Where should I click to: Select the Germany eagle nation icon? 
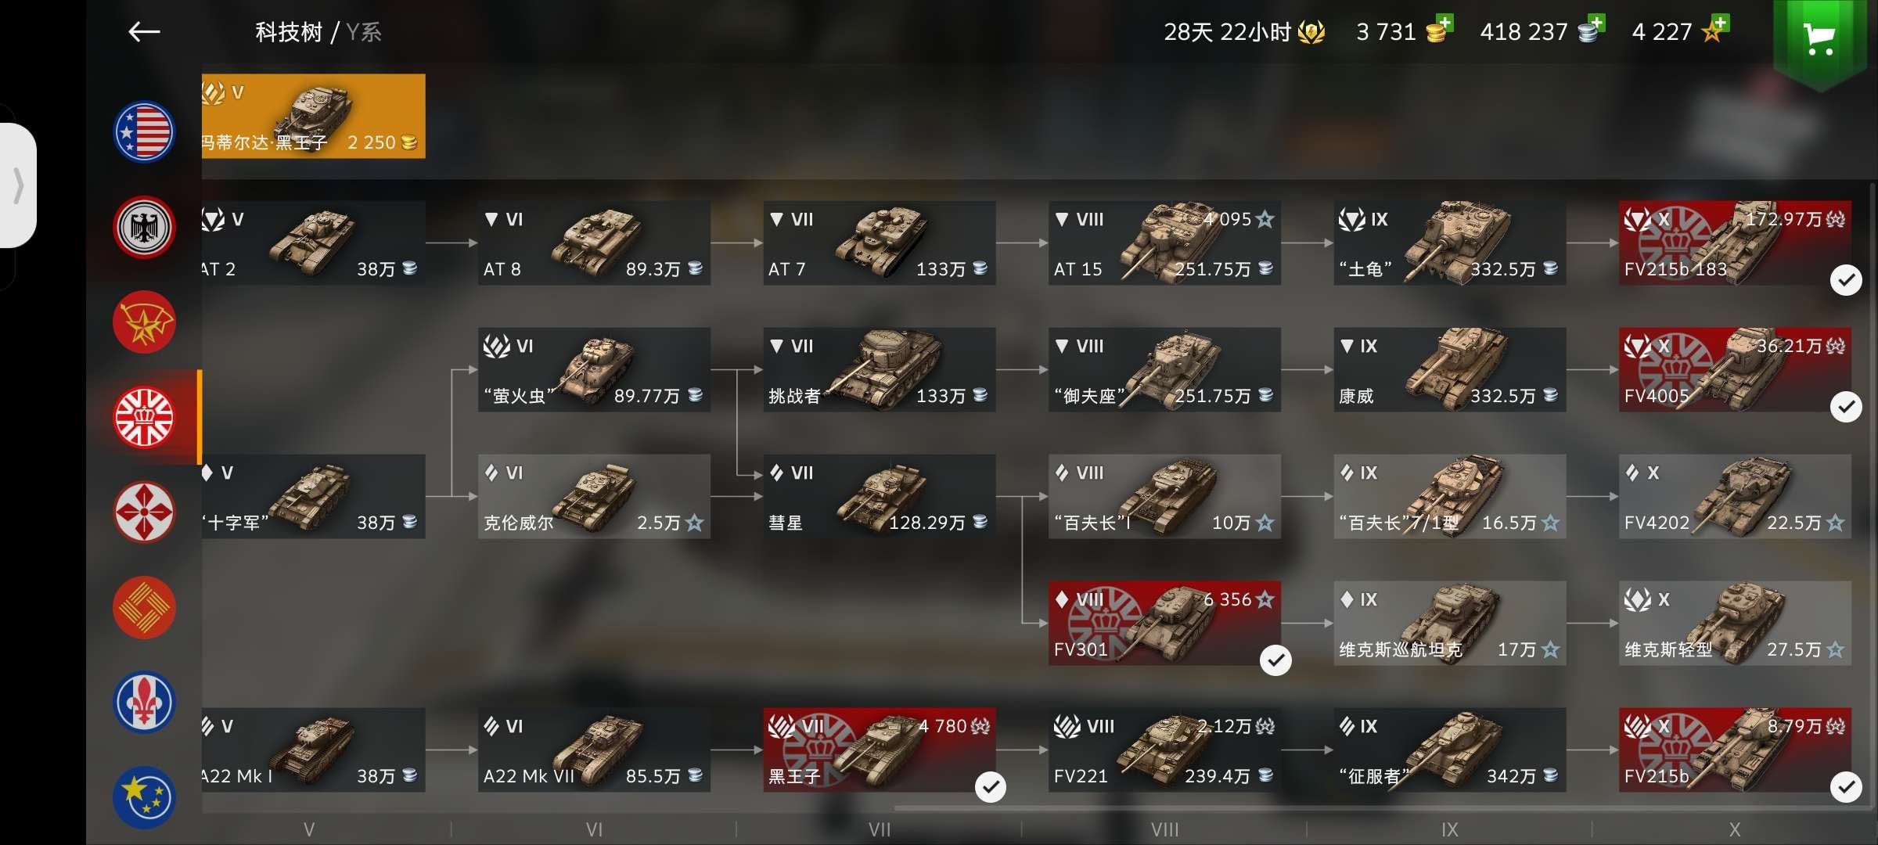[x=144, y=227]
